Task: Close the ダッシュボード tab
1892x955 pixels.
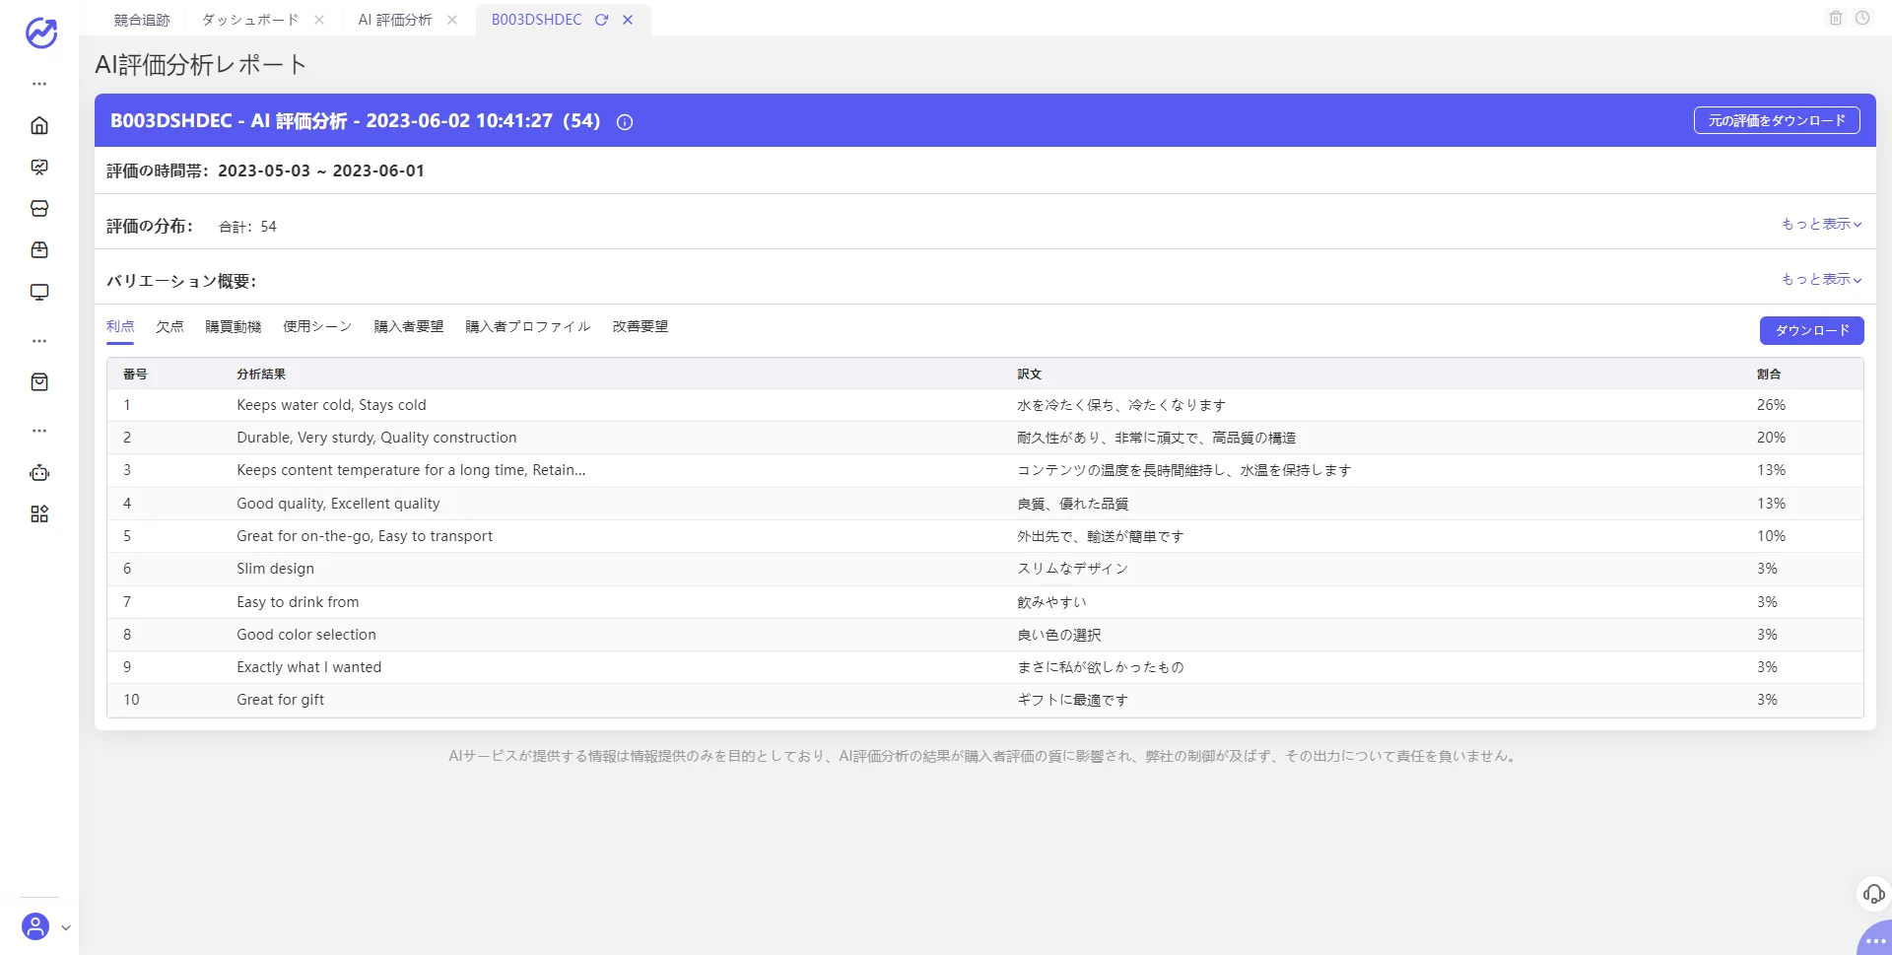Action: click(x=319, y=20)
